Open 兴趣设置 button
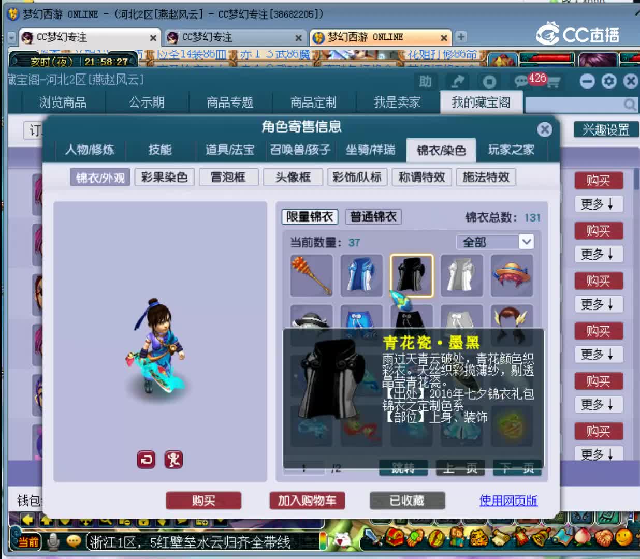Image resolution: width=640 pixels, height=559 pixels. tap(606, 129)
